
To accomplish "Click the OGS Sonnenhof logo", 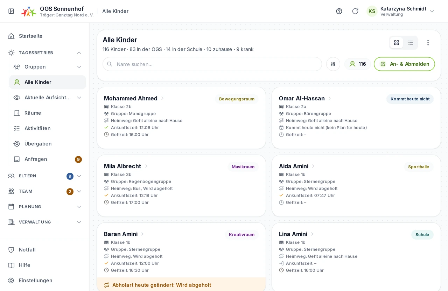I will click(28, 11).
